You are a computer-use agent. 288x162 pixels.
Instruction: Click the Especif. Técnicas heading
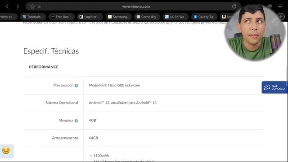coord(51,51)
